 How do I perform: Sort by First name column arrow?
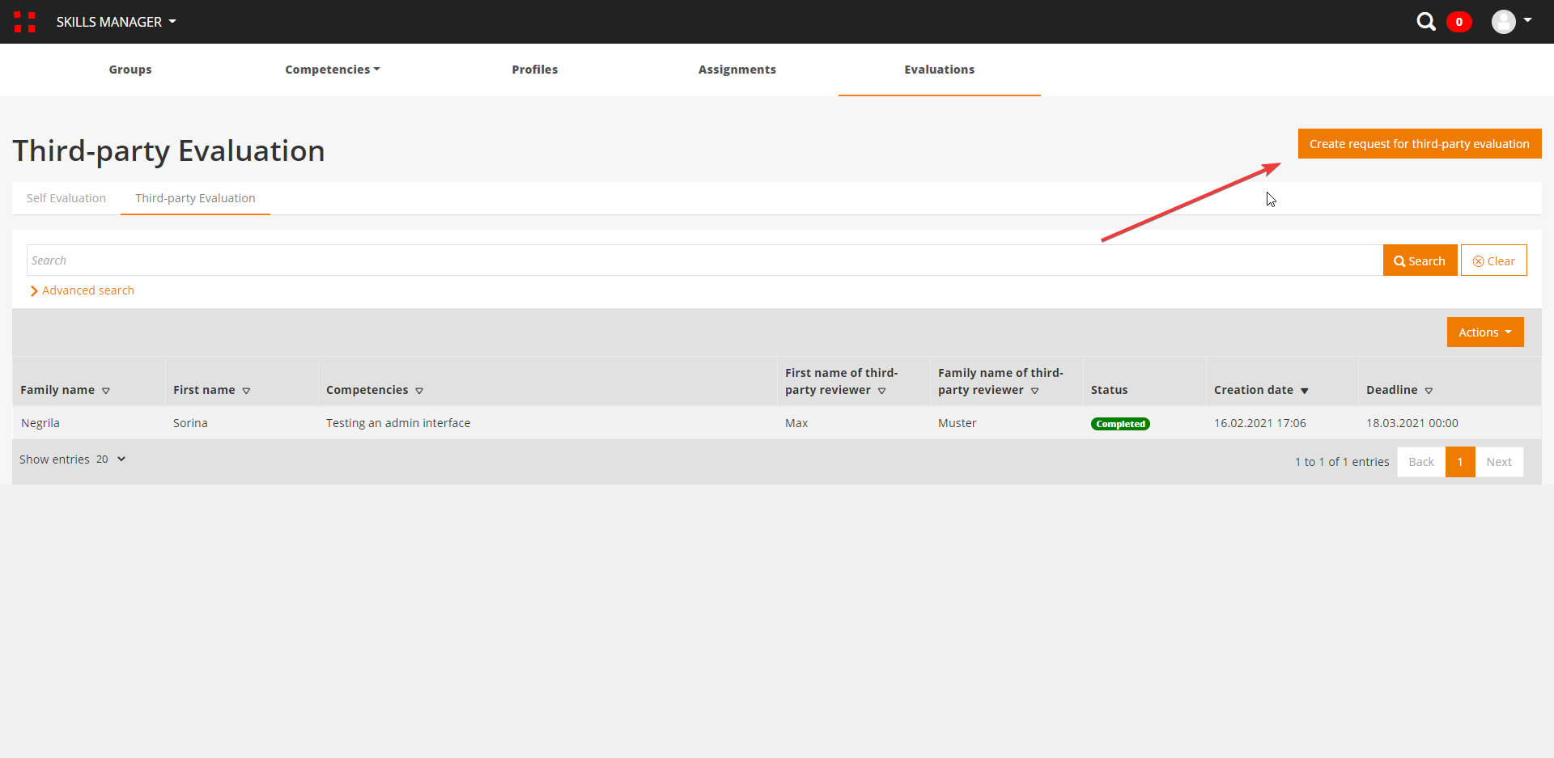[246, 391]
